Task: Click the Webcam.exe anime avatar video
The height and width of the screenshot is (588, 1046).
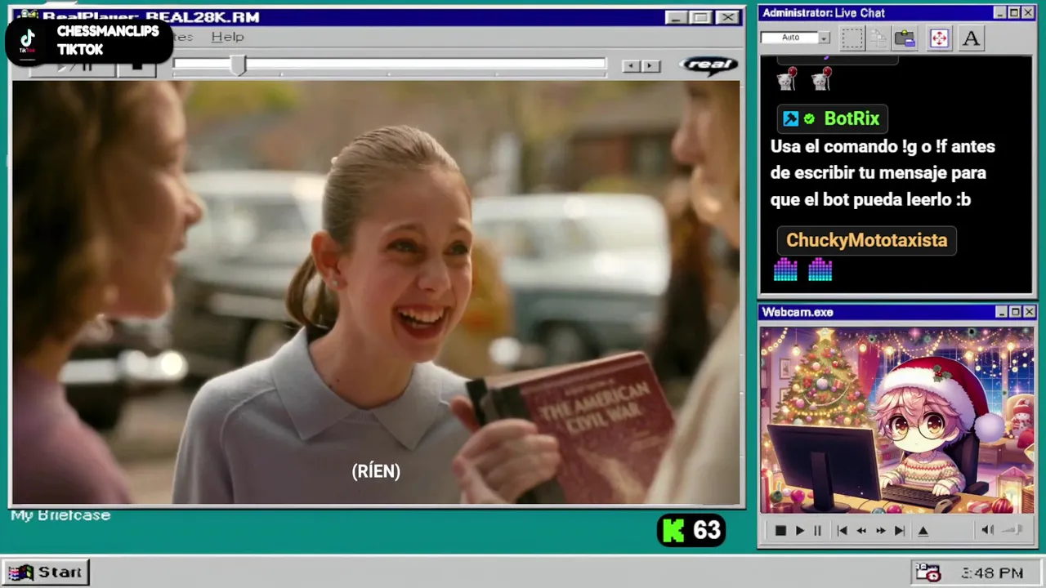Action: pos(896,420)
